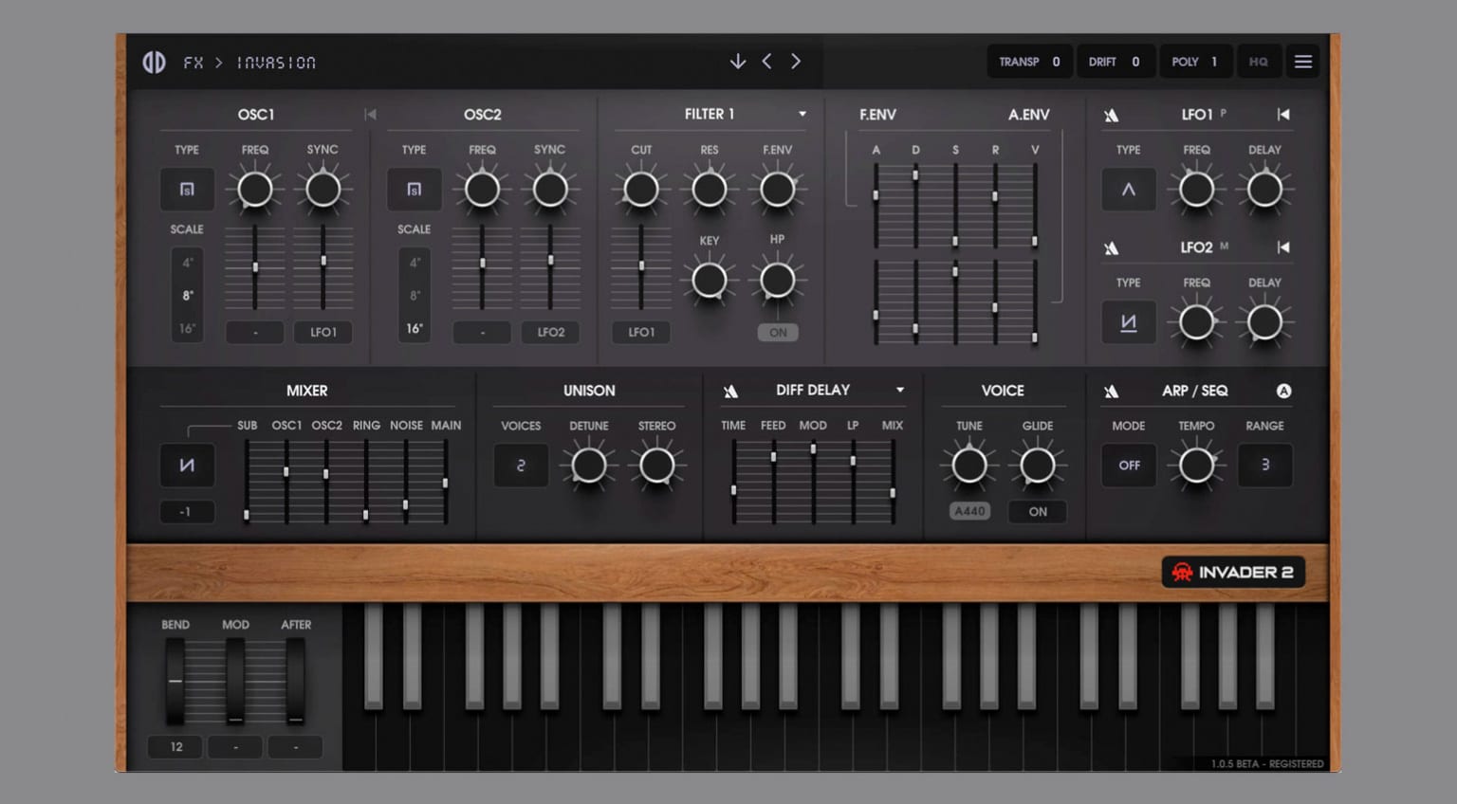Open the hamburger menu in top bar

[1302, 62]
